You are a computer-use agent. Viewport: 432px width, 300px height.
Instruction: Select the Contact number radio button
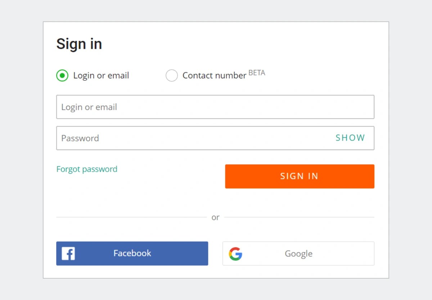(x=172, y=75)
